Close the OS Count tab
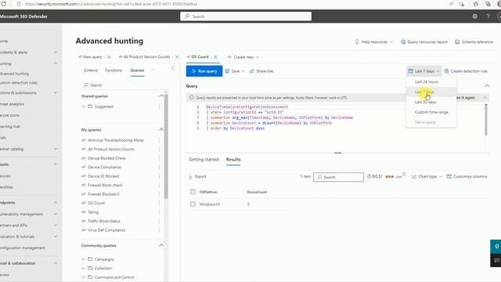The width and height of the screenshot is (501, 282). point(216,57)
